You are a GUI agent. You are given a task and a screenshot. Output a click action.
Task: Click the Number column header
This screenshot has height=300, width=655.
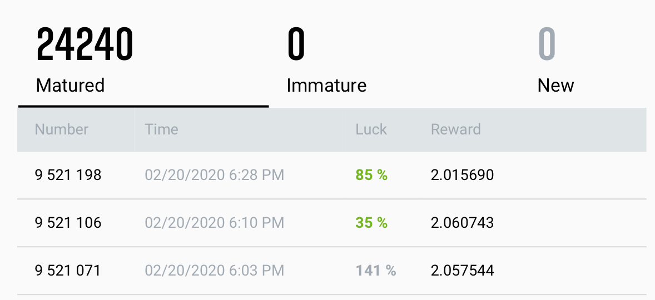[x=62, y=129]
